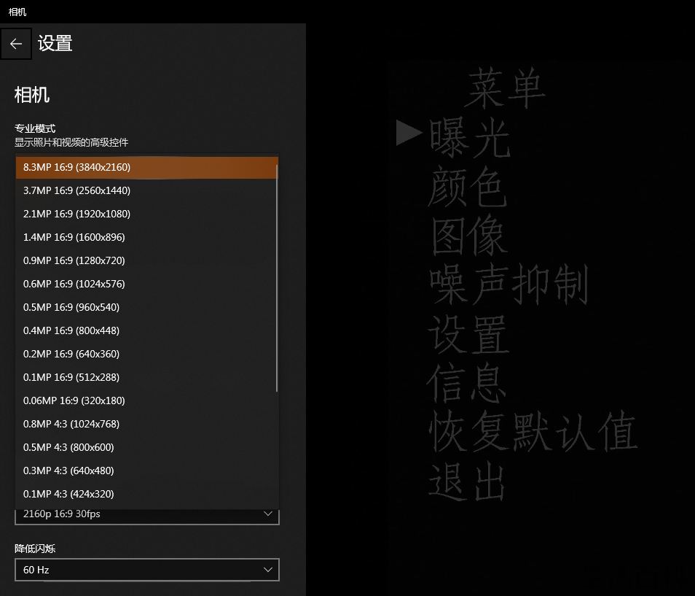Open the 2160p 16:9 30fps video dropdown
The width and height of the screenshot is (695, 596).
point(146,516)
